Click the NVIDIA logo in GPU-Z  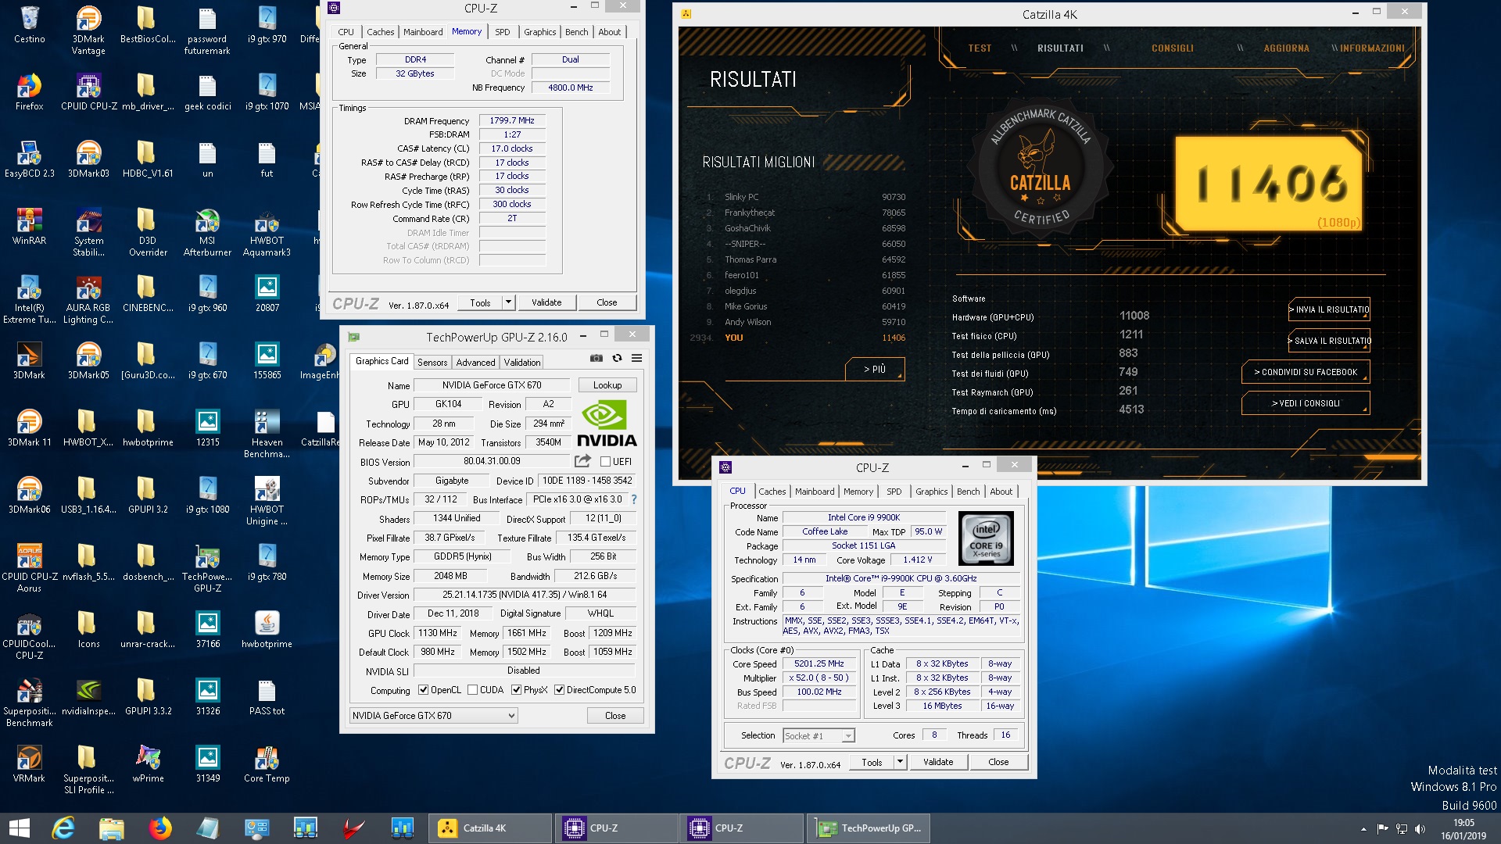click(x=606, y=423)
